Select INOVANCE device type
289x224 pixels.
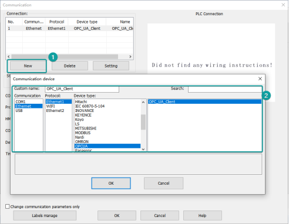pyautogui.click(x=107, y=111)
